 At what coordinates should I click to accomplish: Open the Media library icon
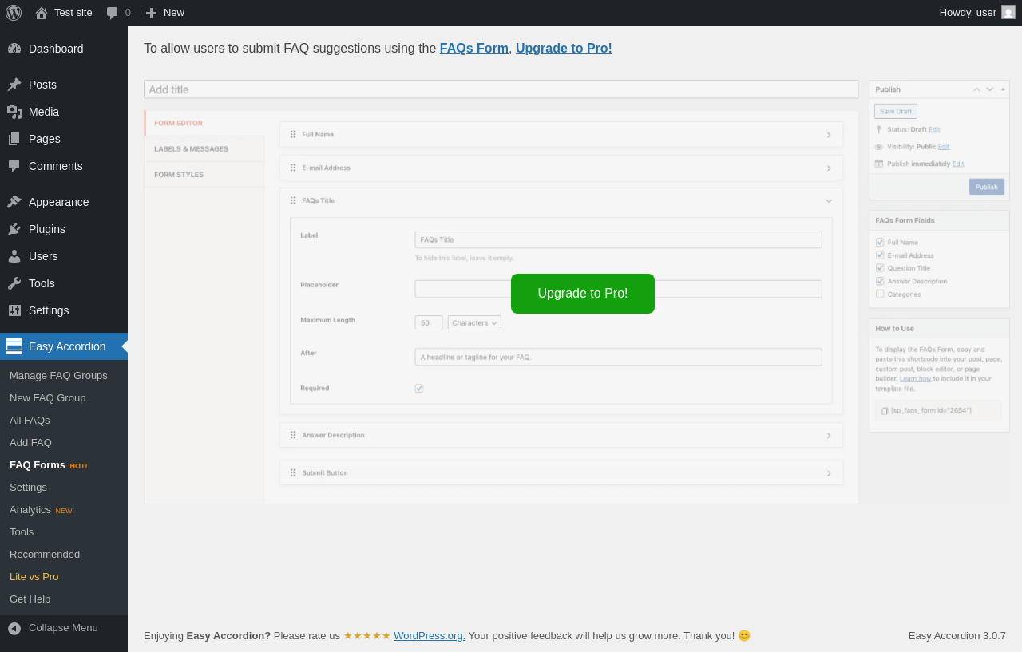click(14, 112)
